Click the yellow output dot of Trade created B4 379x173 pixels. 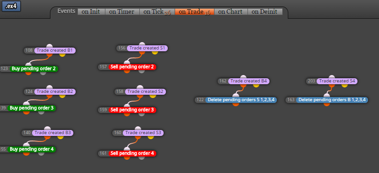click(x=256, y=85)
